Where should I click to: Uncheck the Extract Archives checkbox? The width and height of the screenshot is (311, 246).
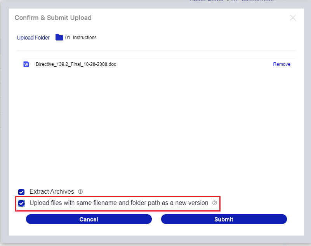(21, 192)
